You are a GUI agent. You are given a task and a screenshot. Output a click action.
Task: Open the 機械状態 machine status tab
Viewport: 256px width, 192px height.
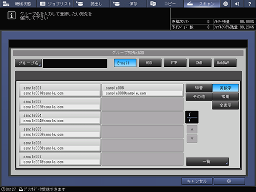click(18, 3)
